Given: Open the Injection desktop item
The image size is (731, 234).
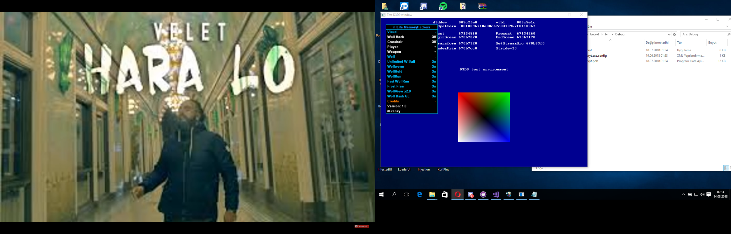Looking at the screenshot, I should pos(424,170).
